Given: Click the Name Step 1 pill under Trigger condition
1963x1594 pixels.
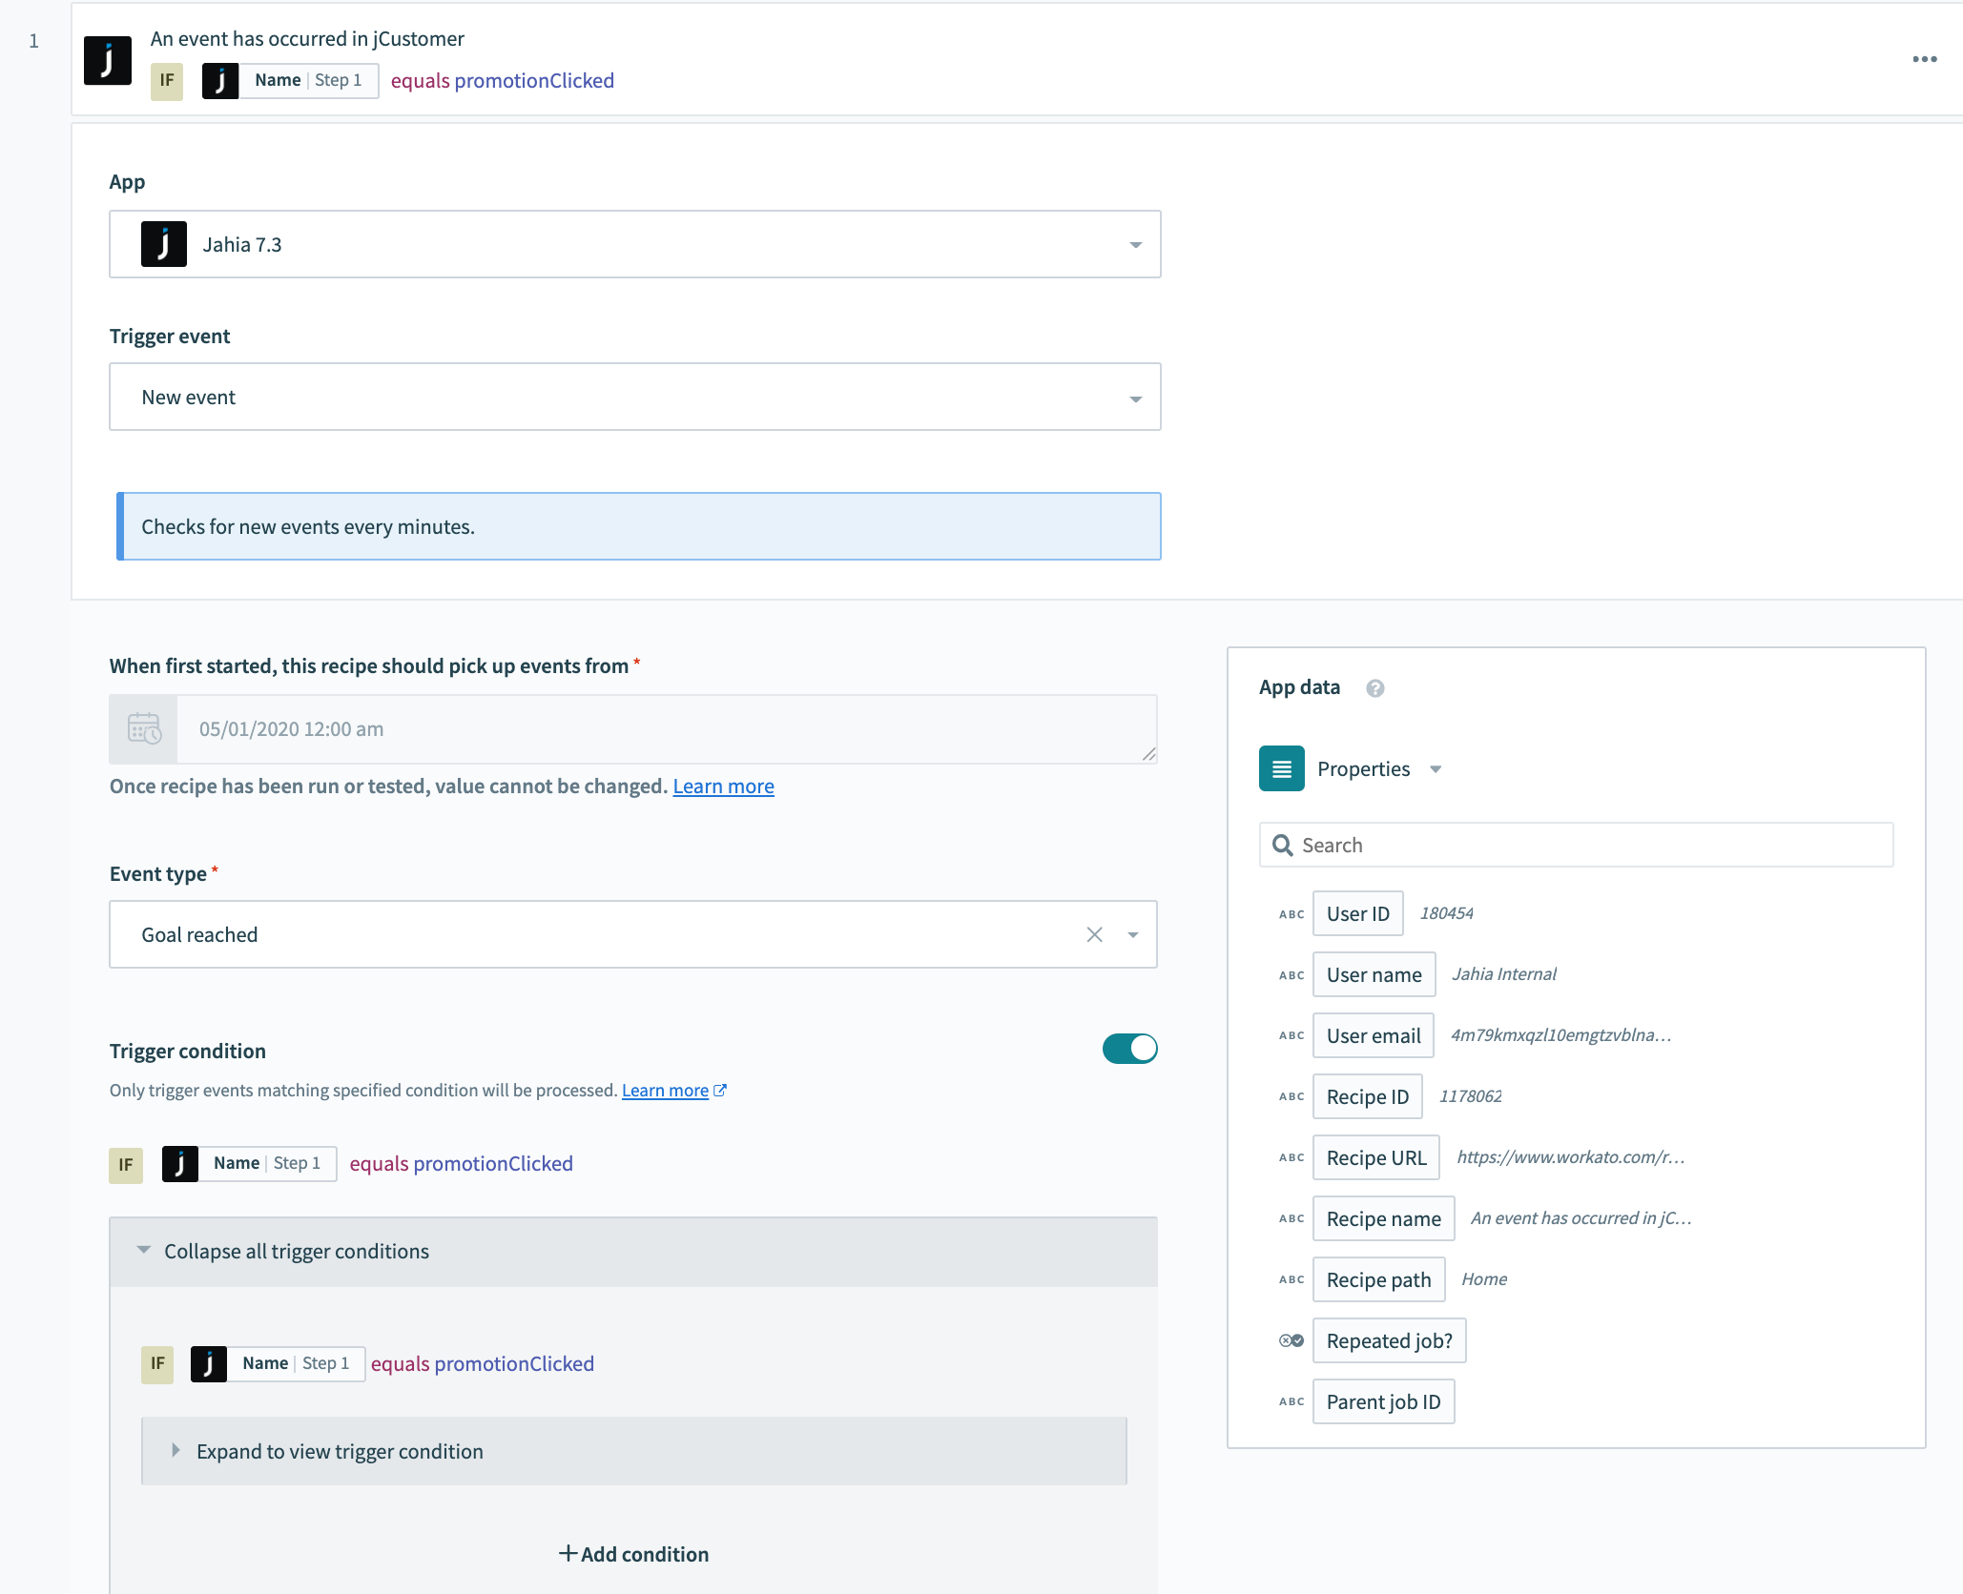Looking at the screenshot, I should click(249, 1164).
